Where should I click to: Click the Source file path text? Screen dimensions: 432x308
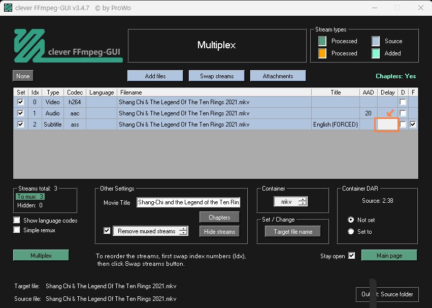pyautogui.click(x=111, y=299)
